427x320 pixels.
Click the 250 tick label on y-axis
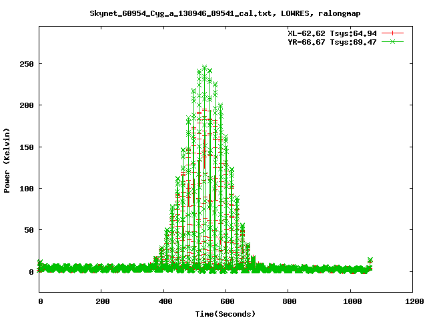(x=26, y=64)
